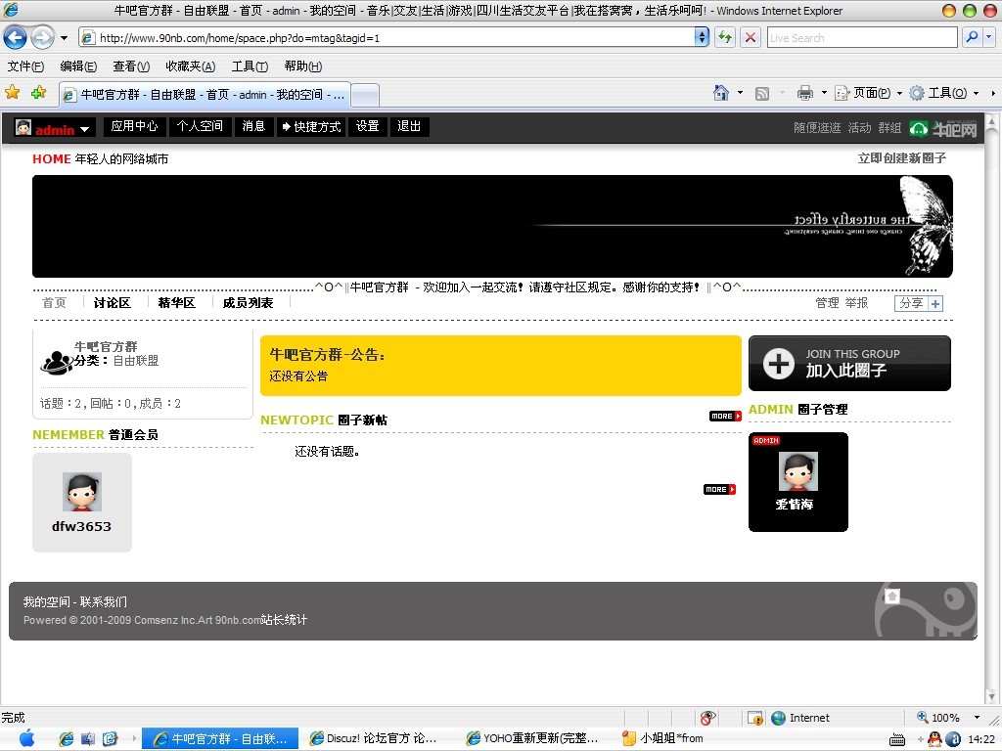Viewport: 1002px width, 751px height.
Task: Click the 联系我们 footer link
Action: click(x=104, y=602)
